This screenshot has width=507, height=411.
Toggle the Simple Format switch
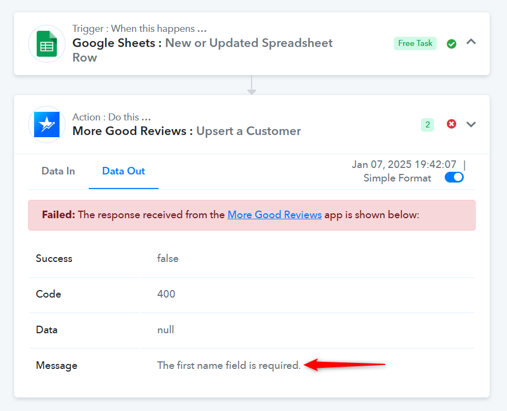click(x=454, y=177)
